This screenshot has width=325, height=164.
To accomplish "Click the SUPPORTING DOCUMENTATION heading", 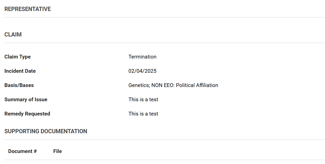I will coord(46,131).
